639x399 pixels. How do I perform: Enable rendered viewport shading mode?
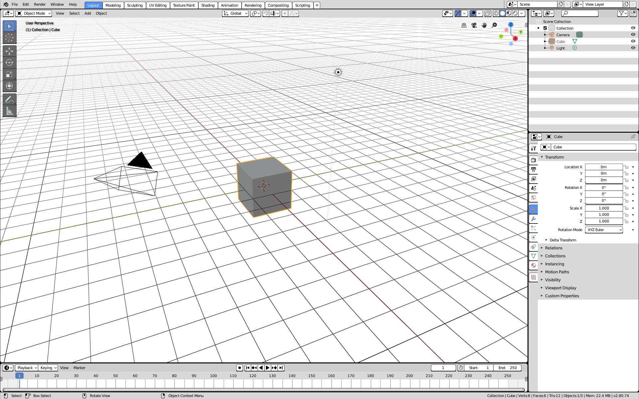pos(515,13)
